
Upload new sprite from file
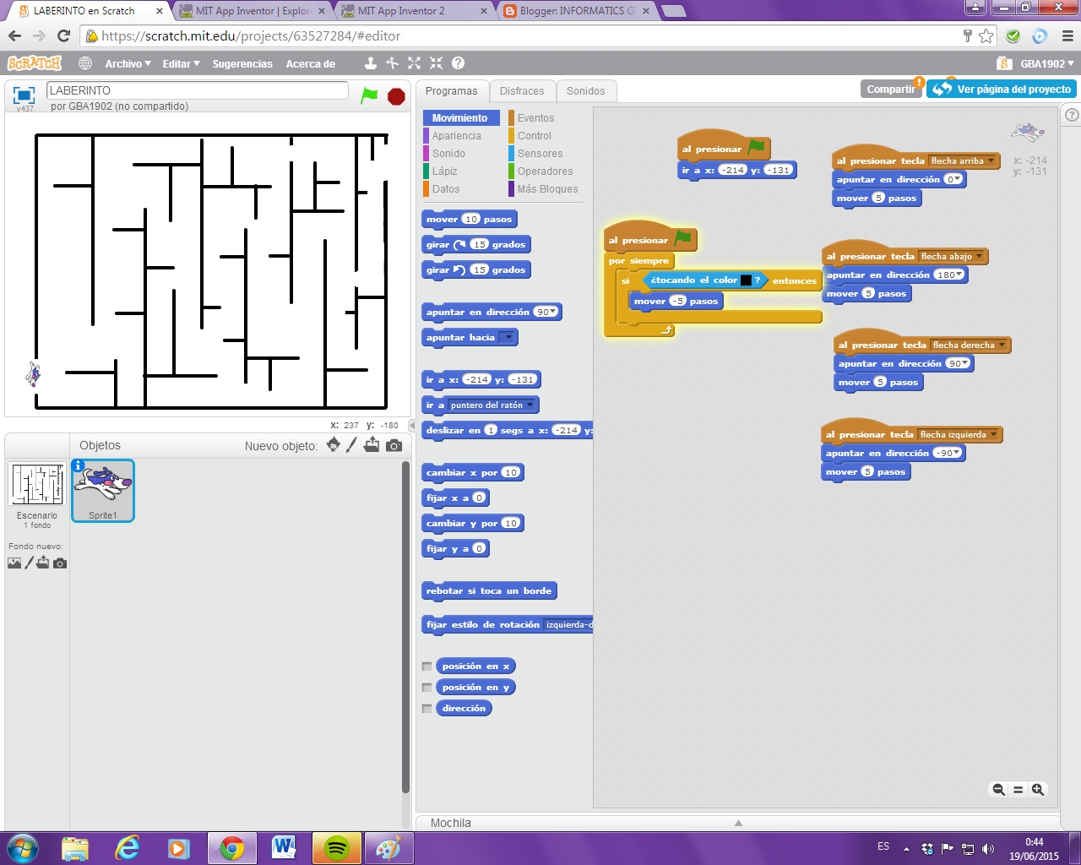click(372, 445)
